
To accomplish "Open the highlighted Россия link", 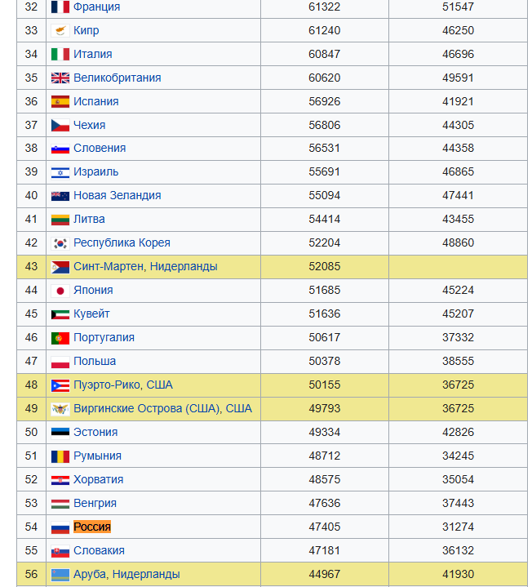I will (92, 527).
